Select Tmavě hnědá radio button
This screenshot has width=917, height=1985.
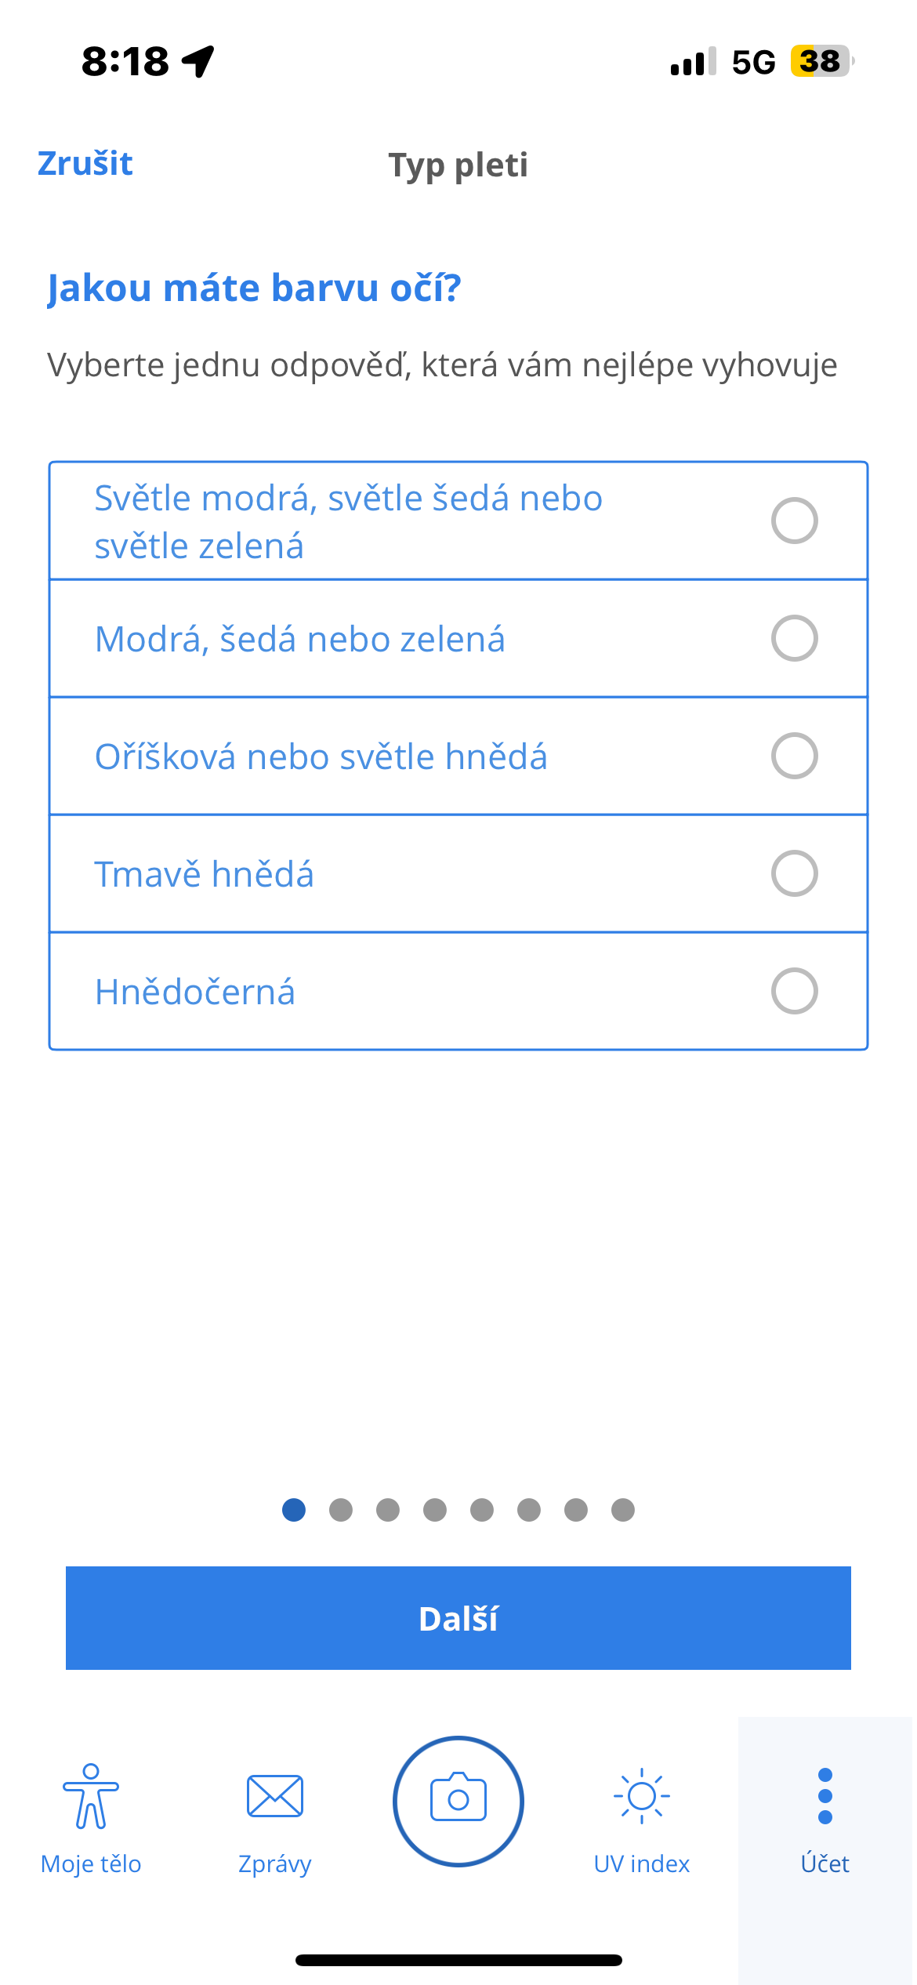click(x=795, y=873)
